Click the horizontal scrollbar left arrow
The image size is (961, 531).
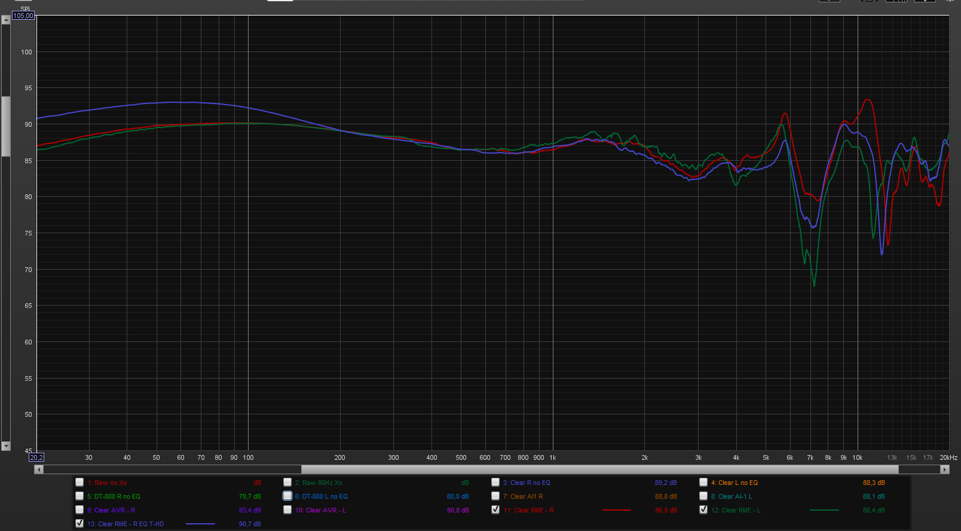click(38, 469)
